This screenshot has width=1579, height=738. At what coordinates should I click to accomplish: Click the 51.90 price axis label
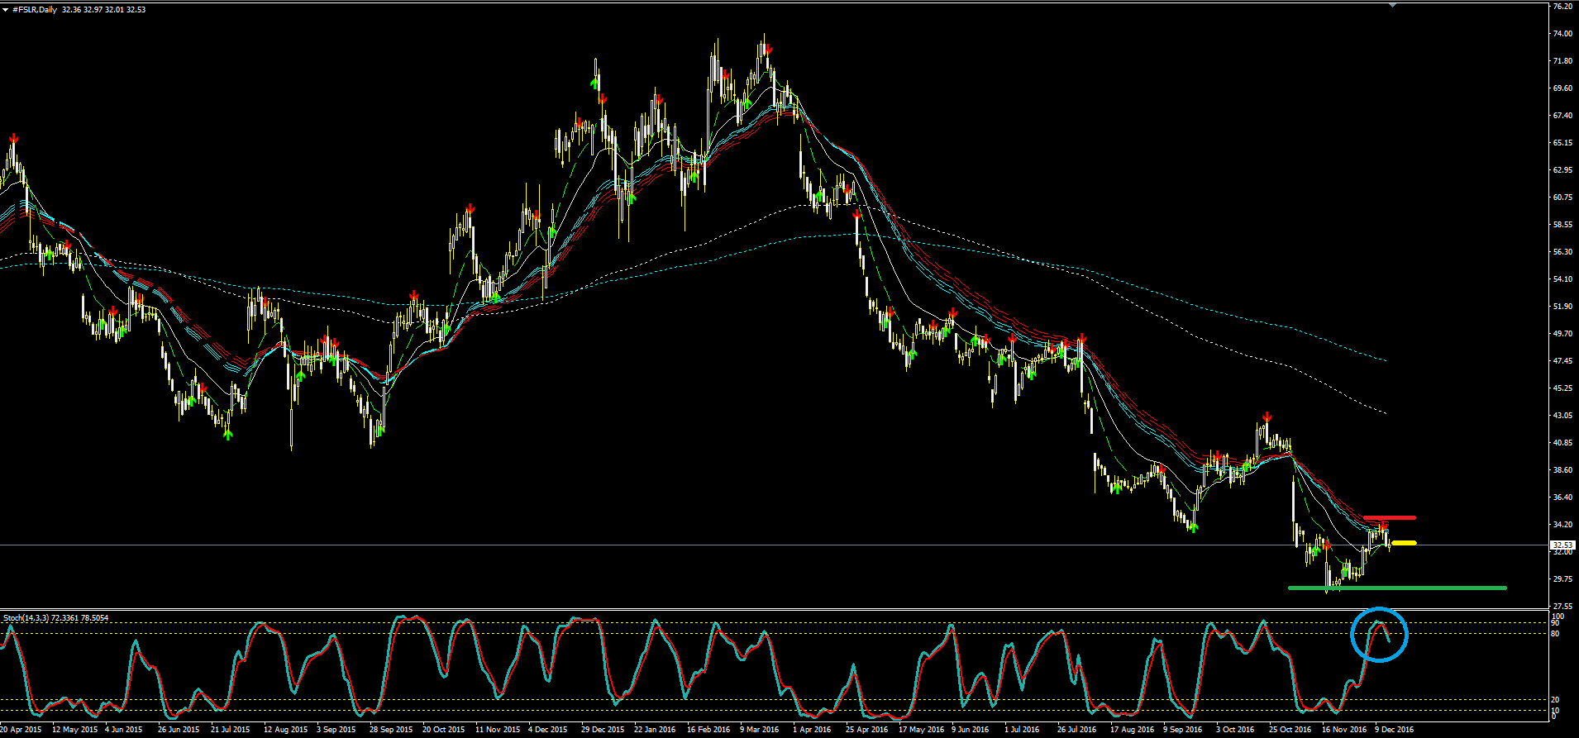[x=1562, y=307]
